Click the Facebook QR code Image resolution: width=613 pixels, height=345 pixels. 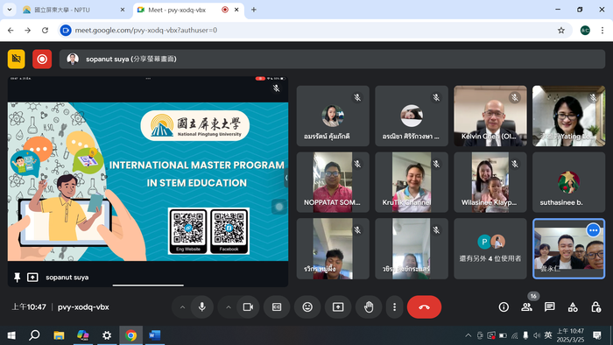[x=229, y=230]
